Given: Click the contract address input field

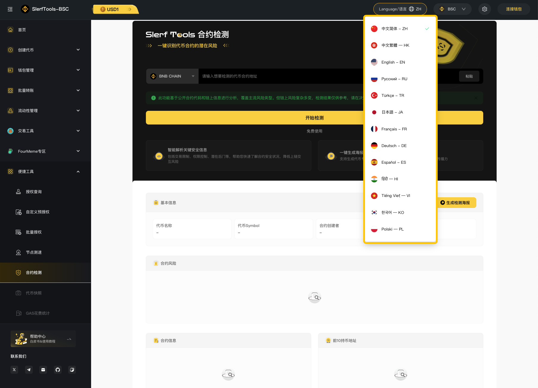Looking at the screenshot, I should click(x=280, y=76).
